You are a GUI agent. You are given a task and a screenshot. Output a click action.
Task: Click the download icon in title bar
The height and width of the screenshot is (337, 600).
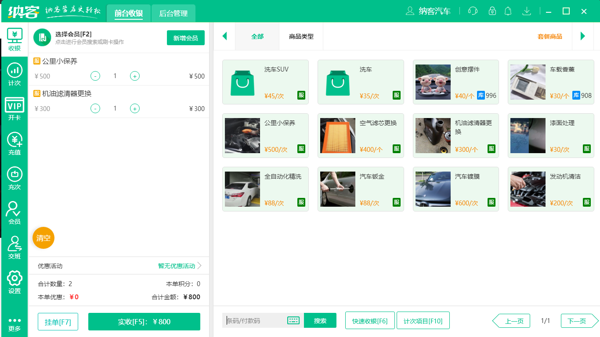tap(527, 11)
